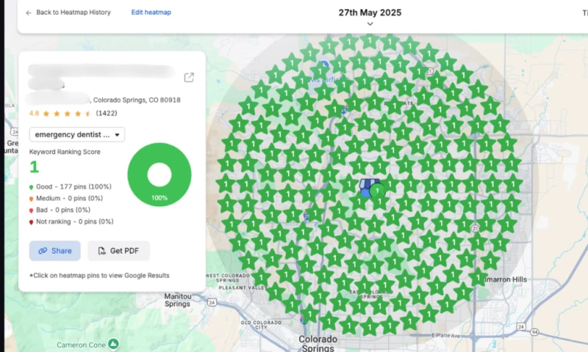Open the emergency dentist keyword dropdown

tap(77, 134)
